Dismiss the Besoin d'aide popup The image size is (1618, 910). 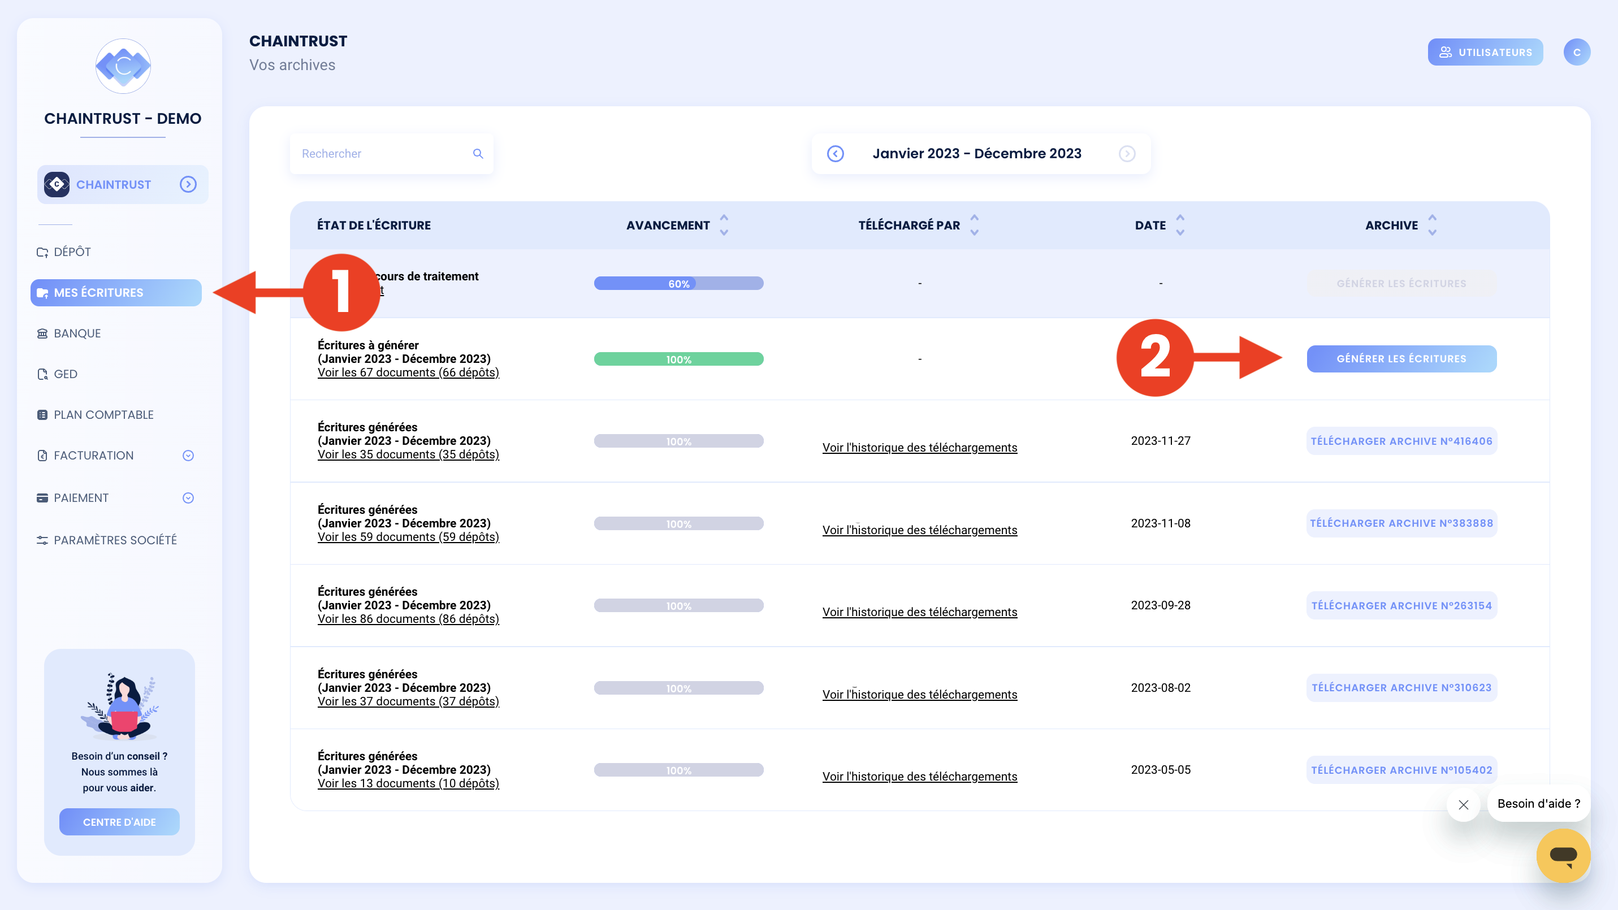coord(1464,804)
